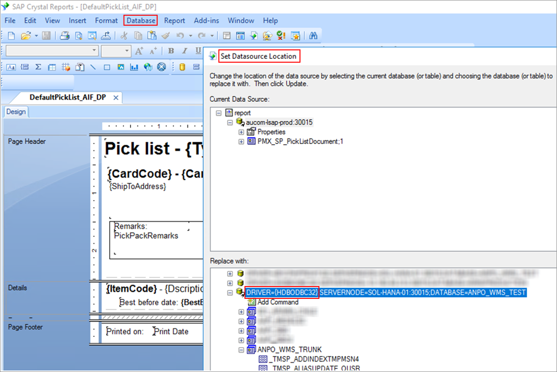Expand PMX_SP_PickListDocument;1 in Current Data Source
This screenshot has width=557, height=372.
coord(241,141)
